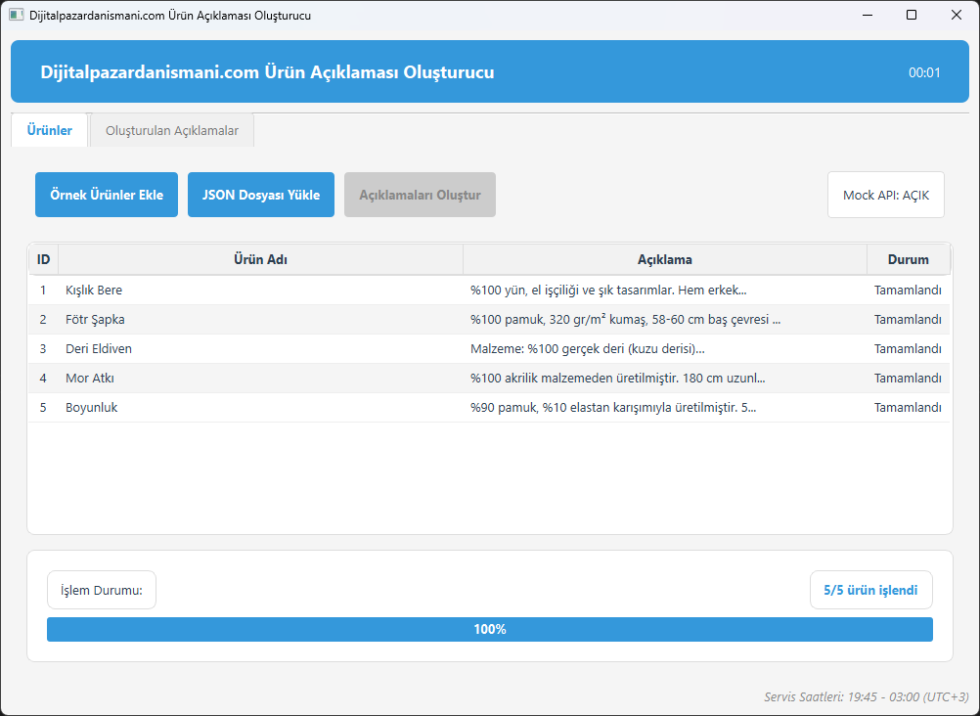Click the Ürün Adı column header

pos(260,259)
